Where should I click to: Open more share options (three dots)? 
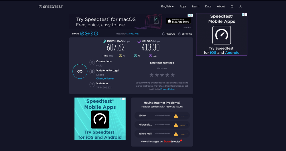[96, 33]
